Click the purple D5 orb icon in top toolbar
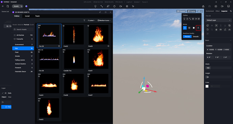The height and width of the screenshot is (124, 233). click(x=26, y=6)
